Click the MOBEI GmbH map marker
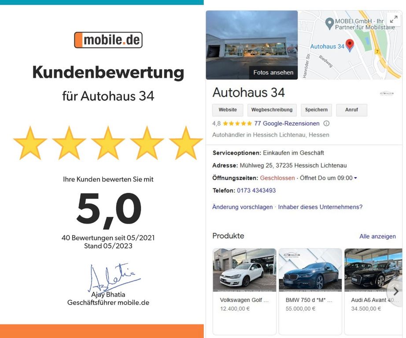 329,24
